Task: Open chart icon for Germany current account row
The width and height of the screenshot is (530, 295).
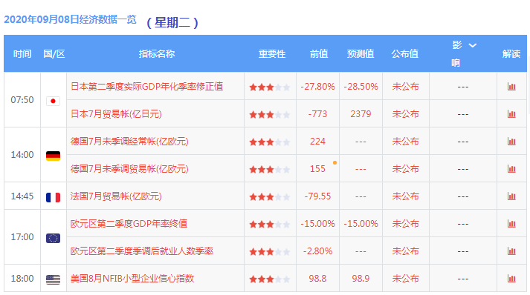Action: [511, 142]
